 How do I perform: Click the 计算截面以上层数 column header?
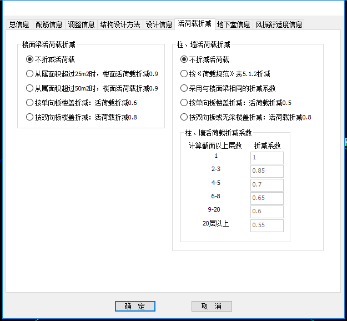pos(215,146)
